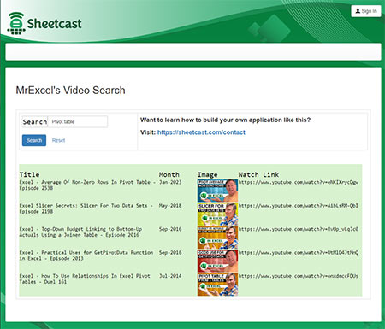Viewport: 385px width, 329px height.
Task: Select title 'Excel - Average Of Non-Zero Rows In Pivot Table'
Action: click(x=85, y=182)
